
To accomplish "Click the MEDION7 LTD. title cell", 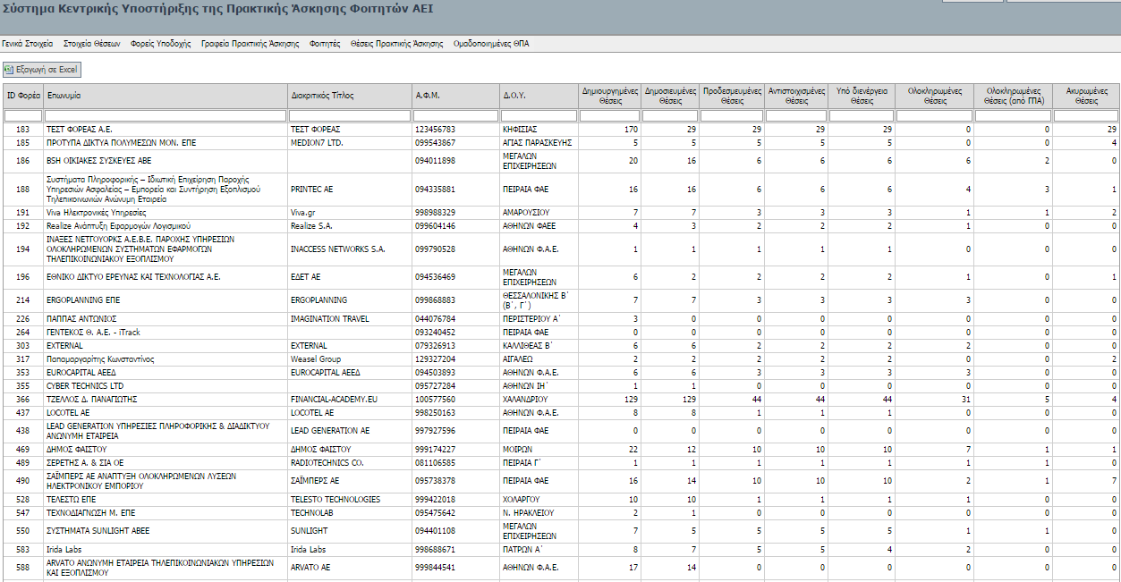I will 350,142.
